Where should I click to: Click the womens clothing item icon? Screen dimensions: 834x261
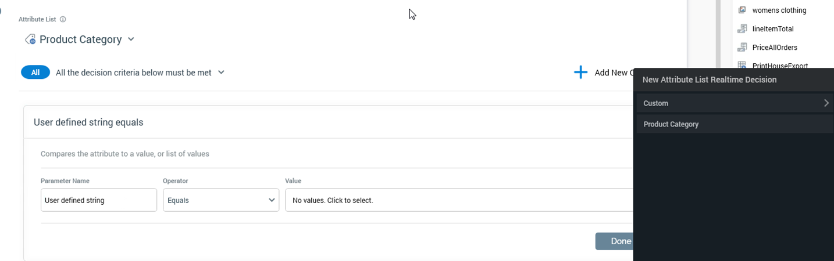point(742,10)
